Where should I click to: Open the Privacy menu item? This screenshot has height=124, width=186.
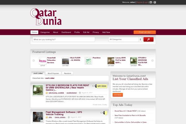96,32
